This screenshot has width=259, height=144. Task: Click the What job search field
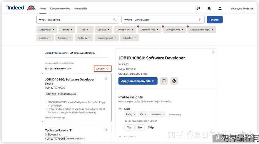(78, 20)
